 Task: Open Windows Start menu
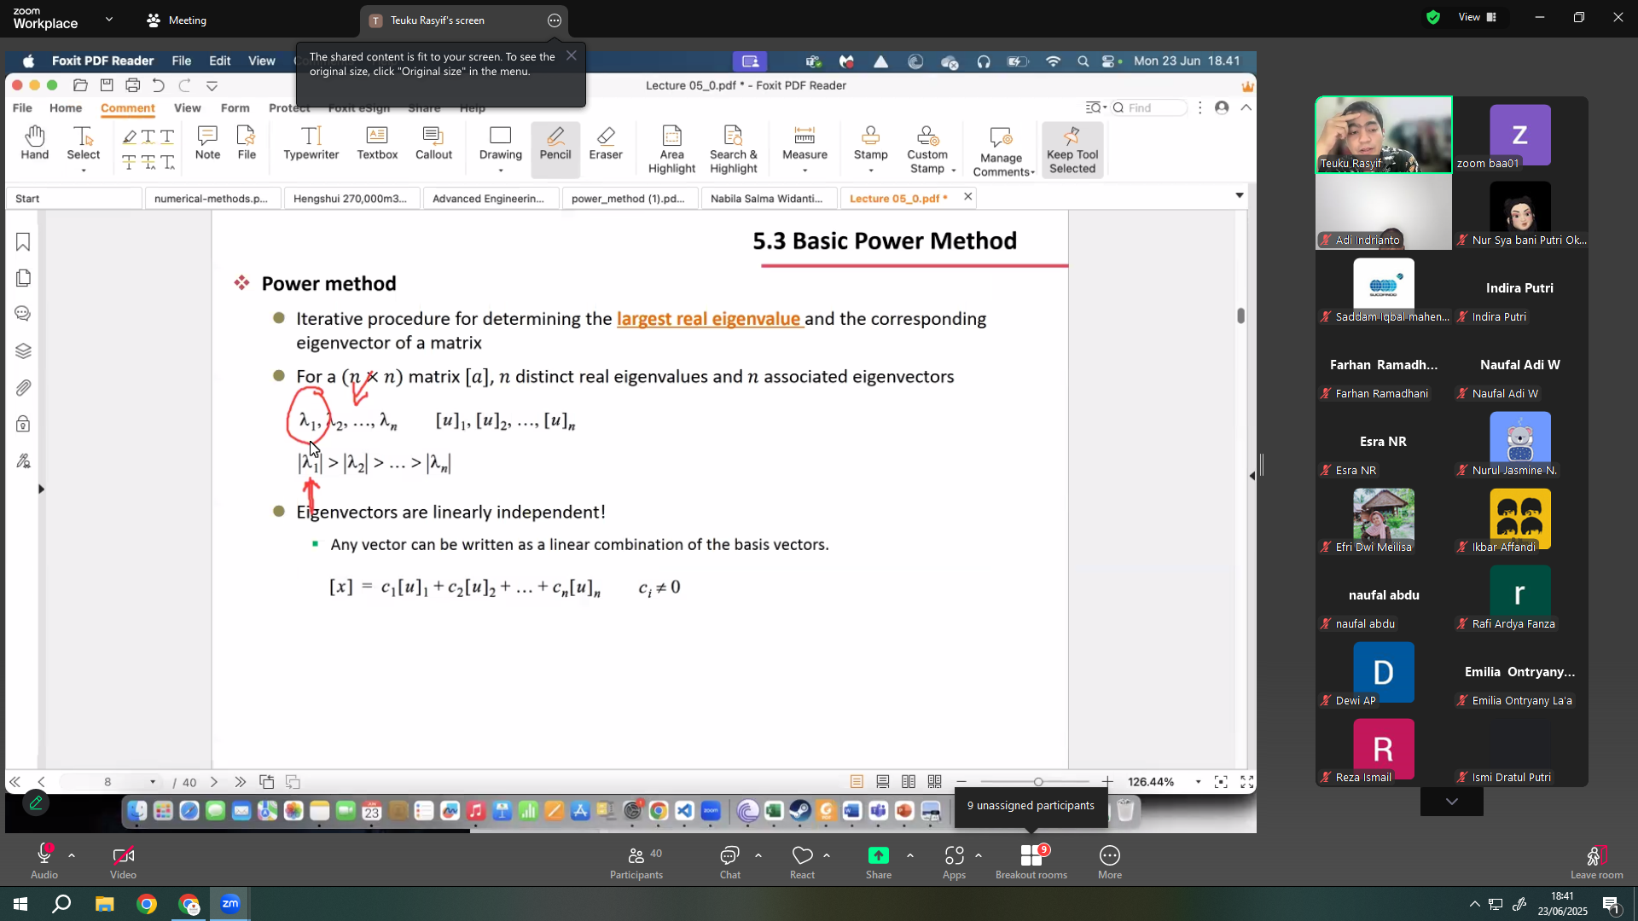pos(20,904)
